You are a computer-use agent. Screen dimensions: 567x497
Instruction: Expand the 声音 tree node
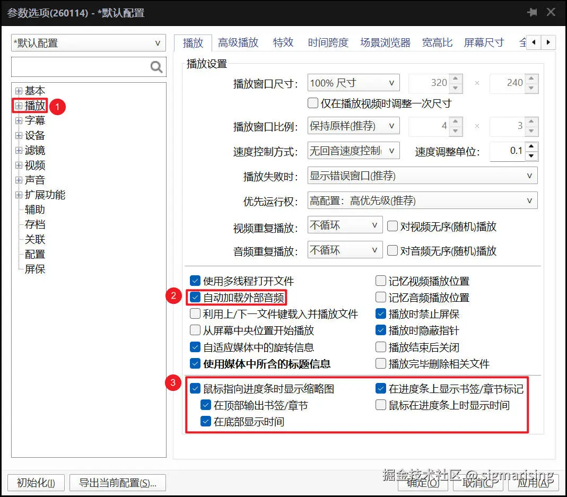pos(19,180)
